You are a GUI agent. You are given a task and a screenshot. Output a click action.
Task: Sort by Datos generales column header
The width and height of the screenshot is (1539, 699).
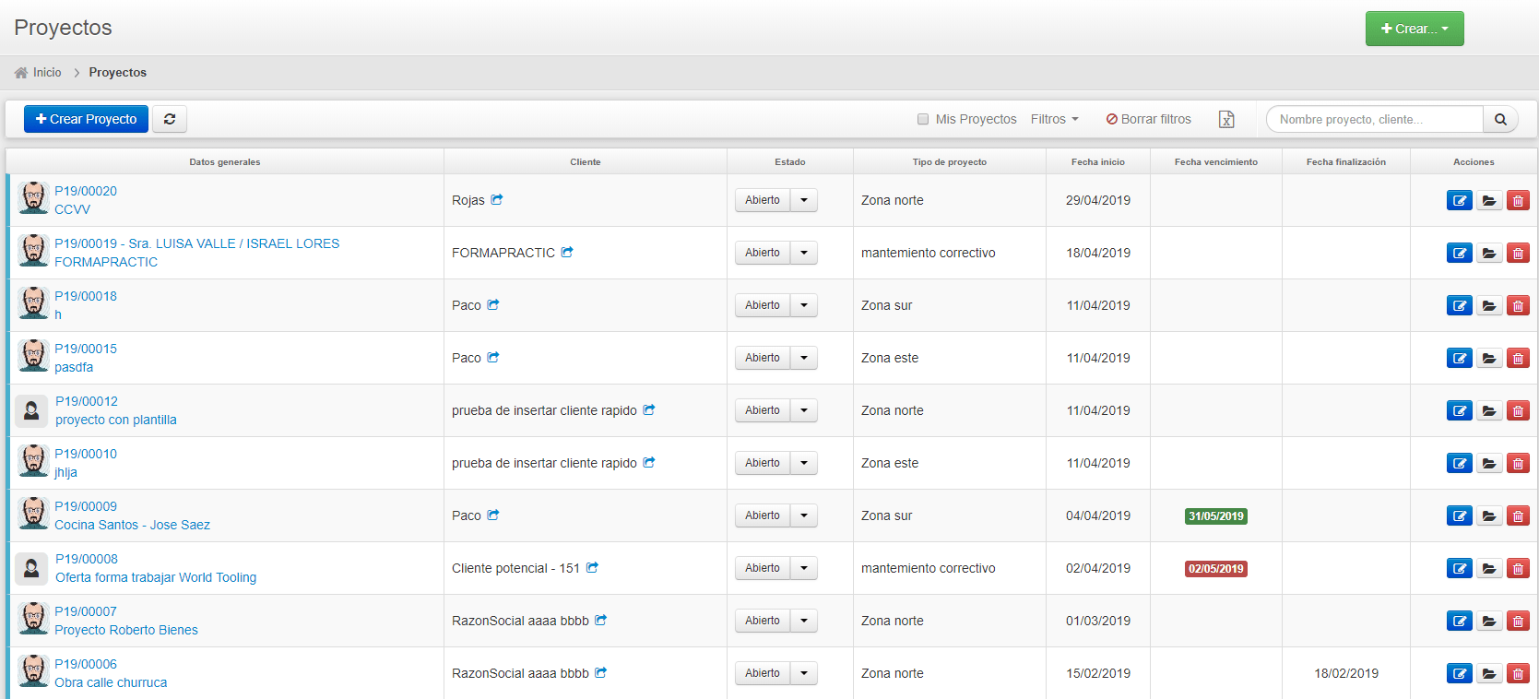coord(225,161)
